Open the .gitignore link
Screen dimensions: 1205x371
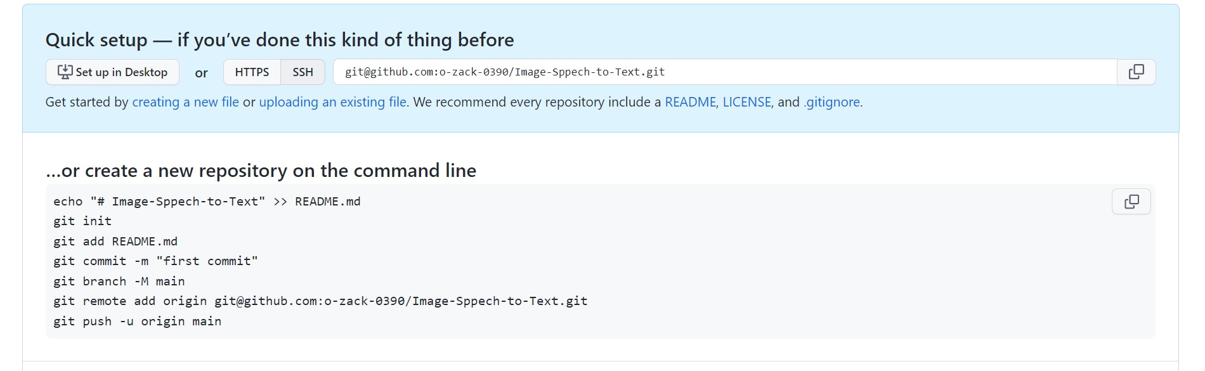(x=832, y=102)
